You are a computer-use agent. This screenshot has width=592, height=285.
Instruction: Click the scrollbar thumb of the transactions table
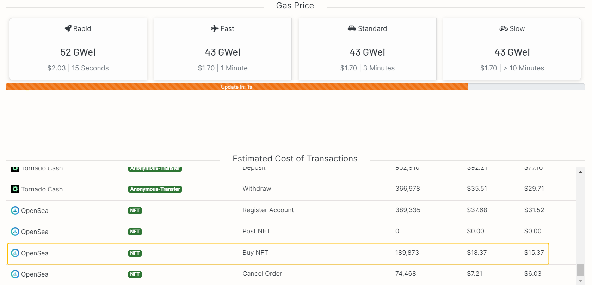click(x=581, y=270)
